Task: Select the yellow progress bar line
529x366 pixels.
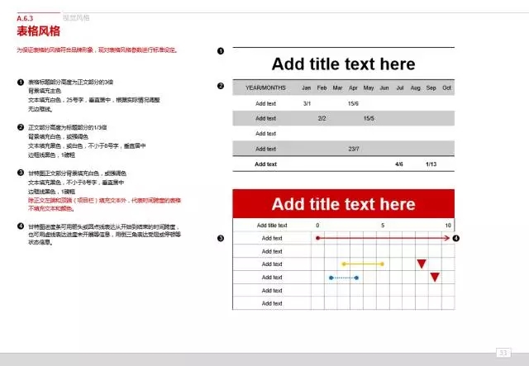Action: tap(363, 264)
